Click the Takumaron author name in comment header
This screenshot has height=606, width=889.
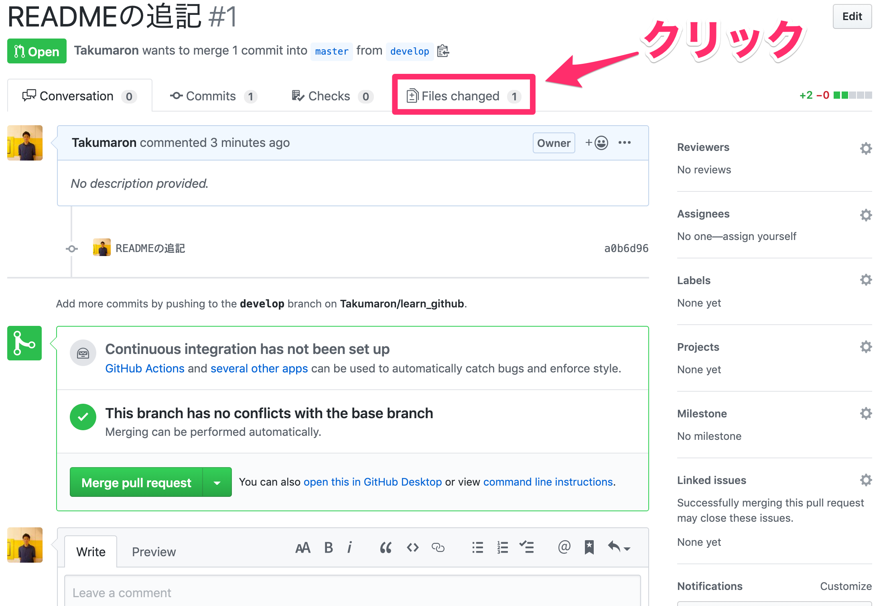[104, 143]
